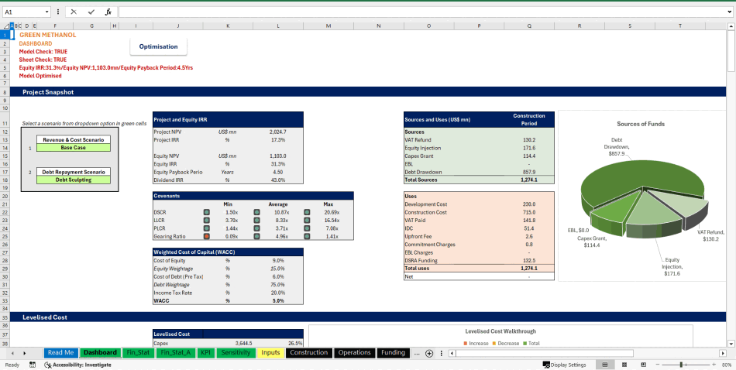Open the Read Me sheet tab
The image size is (736, 370).
[x=61, y=353]
